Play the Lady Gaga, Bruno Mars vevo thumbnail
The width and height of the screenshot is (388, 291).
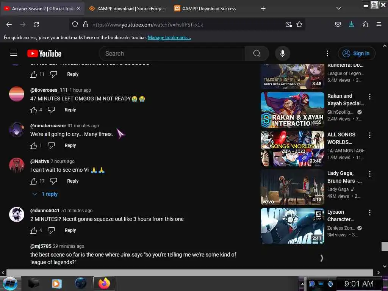(x=292, y=187)
